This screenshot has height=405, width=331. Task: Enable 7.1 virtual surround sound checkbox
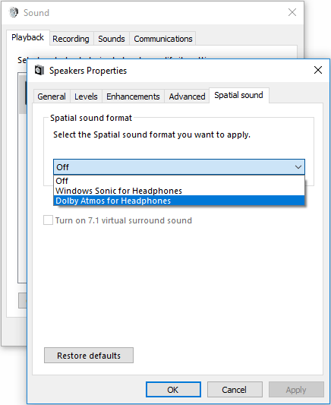[x=48, y=220]
